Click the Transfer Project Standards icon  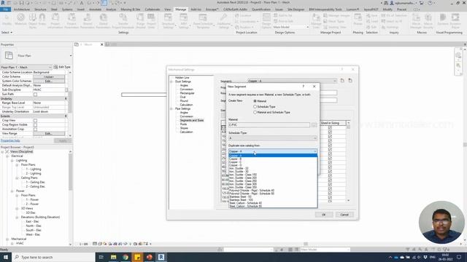click(x=123, y=20)
